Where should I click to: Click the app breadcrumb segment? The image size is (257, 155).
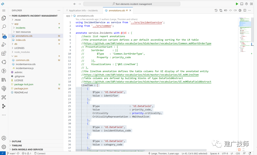pos(68,16)
